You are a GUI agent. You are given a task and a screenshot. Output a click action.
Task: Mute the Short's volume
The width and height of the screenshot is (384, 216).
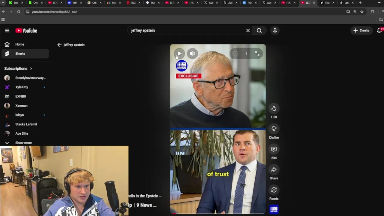192,54
